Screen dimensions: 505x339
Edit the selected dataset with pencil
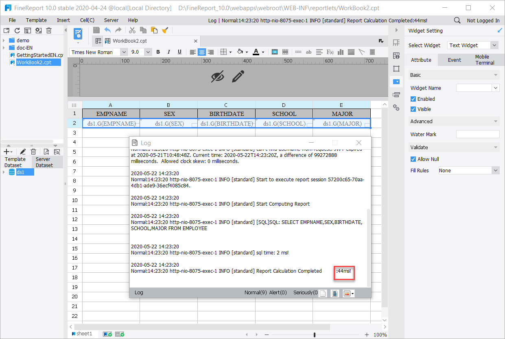coord(23,152)
